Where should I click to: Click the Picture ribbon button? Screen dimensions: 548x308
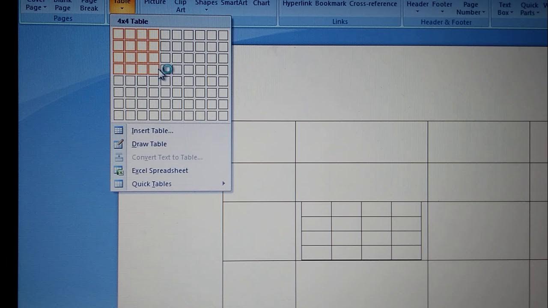point(155,3)
